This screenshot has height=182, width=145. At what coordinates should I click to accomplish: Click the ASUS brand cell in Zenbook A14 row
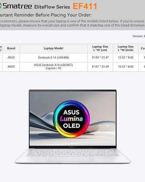[x=11, y=67]
